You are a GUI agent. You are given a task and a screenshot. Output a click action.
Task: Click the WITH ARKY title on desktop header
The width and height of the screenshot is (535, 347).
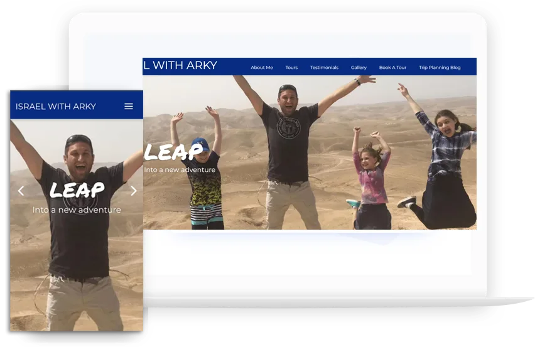180,65
